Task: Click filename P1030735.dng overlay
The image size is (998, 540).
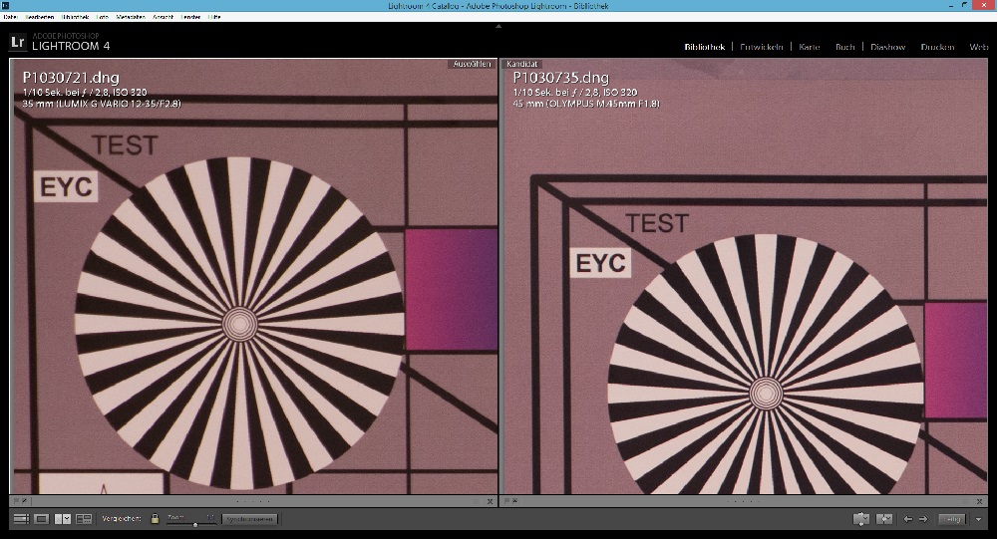Action: pos(560,78)
